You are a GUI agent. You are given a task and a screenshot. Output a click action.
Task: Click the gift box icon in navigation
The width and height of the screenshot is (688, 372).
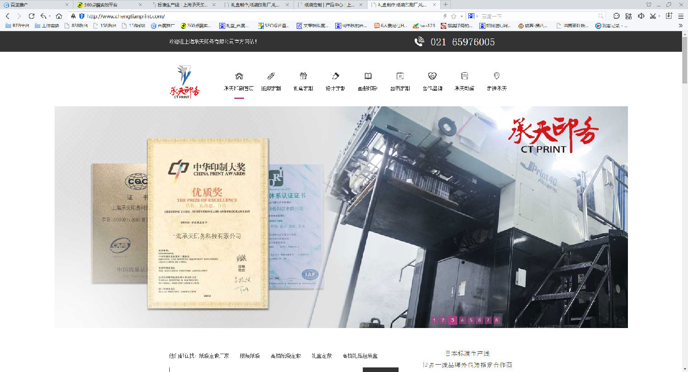tap(303, 76)
